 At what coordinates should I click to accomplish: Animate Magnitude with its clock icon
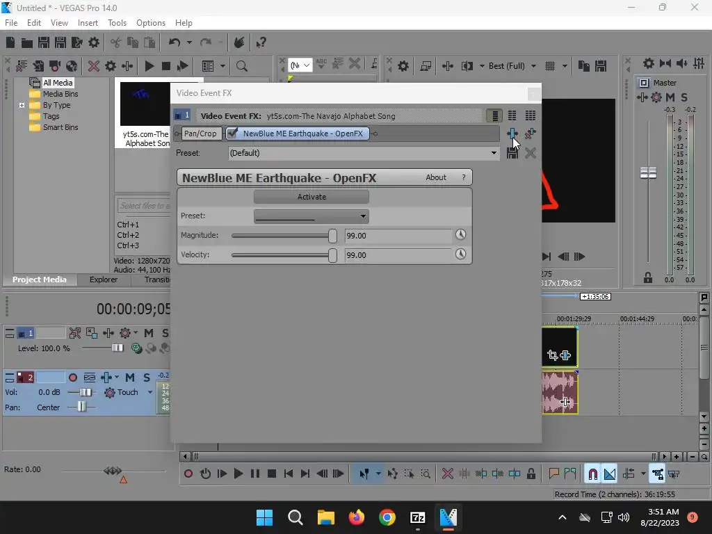(460, 235)
